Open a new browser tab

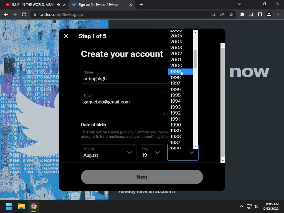(x=141, y=5)
